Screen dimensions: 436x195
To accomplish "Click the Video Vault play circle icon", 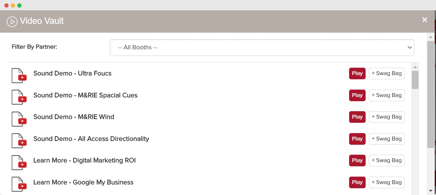I will tap(12, 22).
